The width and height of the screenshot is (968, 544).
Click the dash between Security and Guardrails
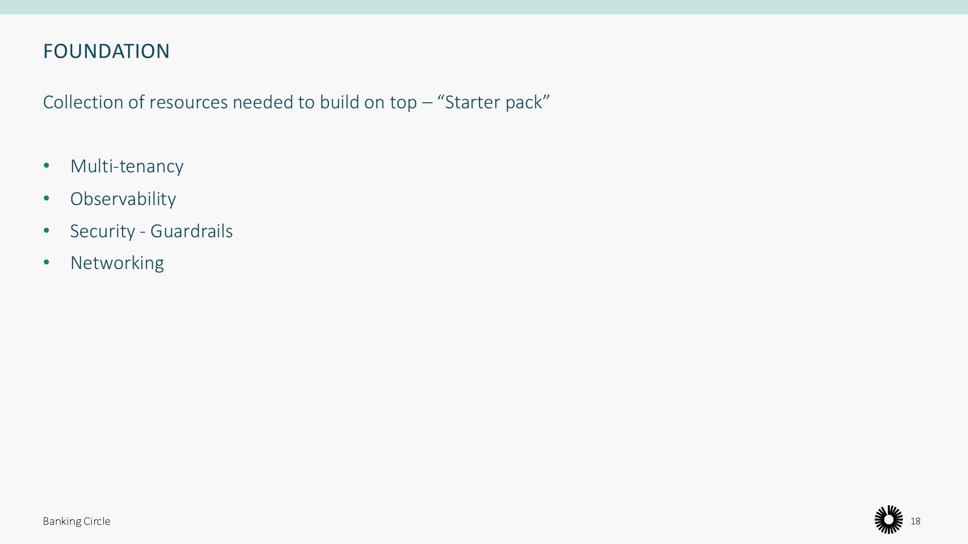click(x=143, y=232)
